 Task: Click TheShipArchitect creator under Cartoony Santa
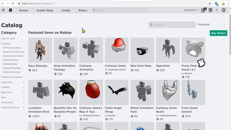[x=117, y=70]
